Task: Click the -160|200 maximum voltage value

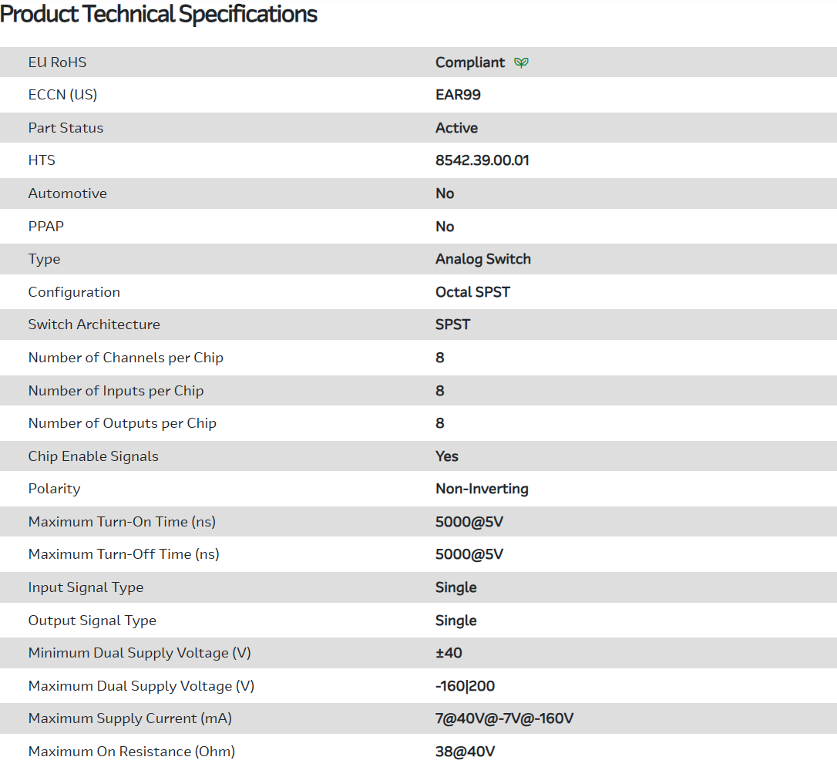Action: click(x=466, y=686)
